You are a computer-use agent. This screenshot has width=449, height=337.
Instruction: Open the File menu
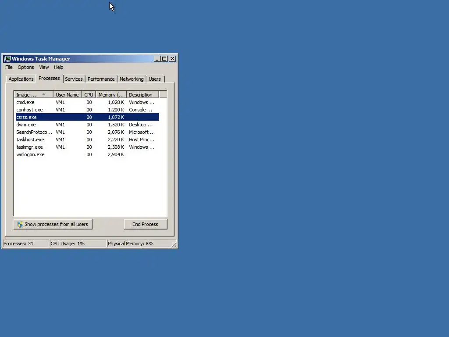tap(9, 67)
